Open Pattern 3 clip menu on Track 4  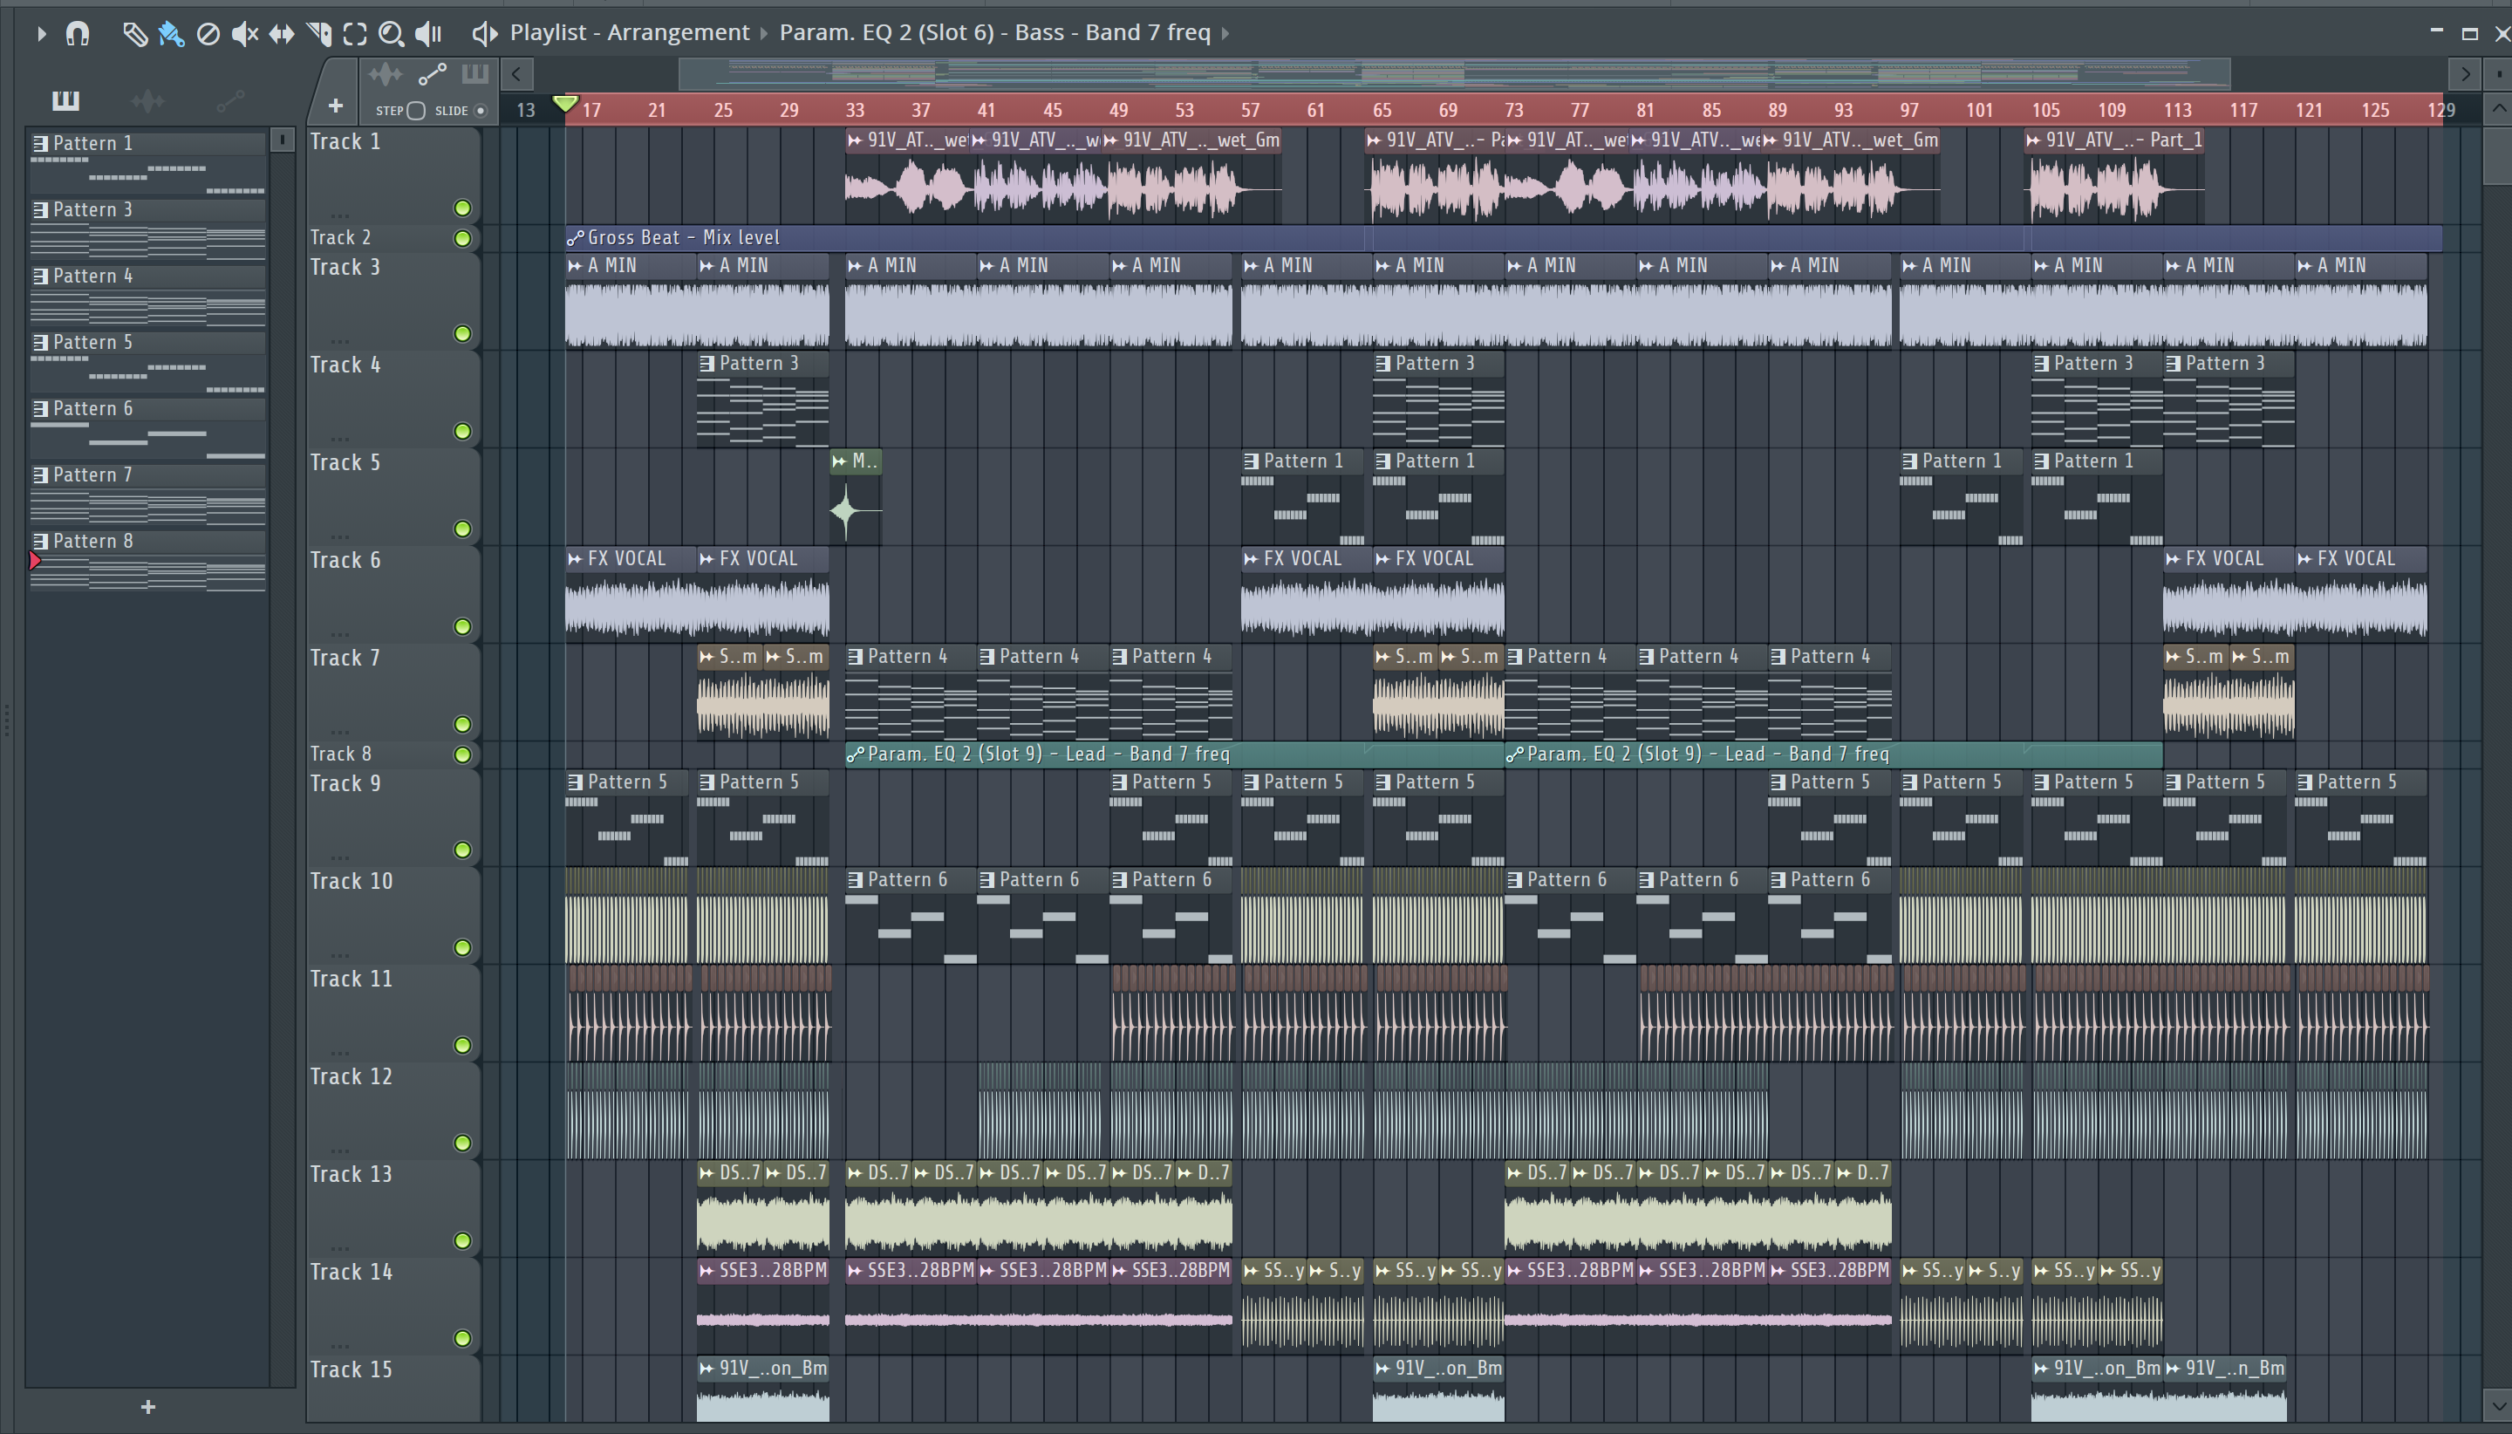[x=706, y=364]
